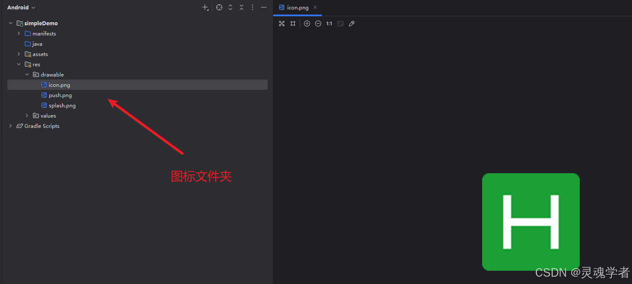Click the fit zoom to window icon
This screenshot has width=632, height=284.
(340, 24)
